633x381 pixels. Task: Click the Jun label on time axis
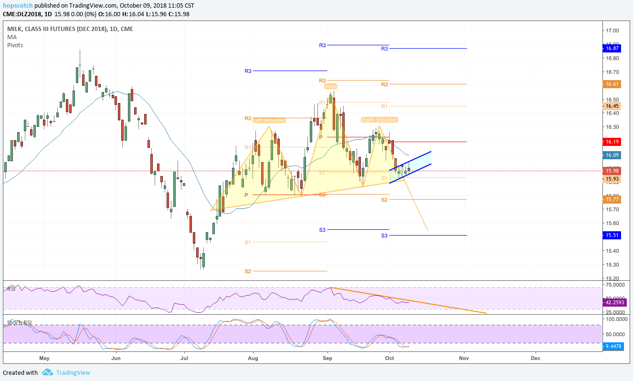pos(115,358)
